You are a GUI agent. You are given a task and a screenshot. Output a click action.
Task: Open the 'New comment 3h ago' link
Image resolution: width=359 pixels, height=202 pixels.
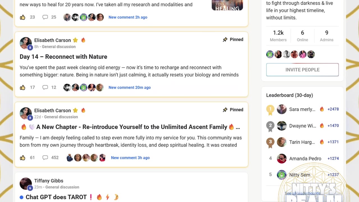[x=130, y=158]
